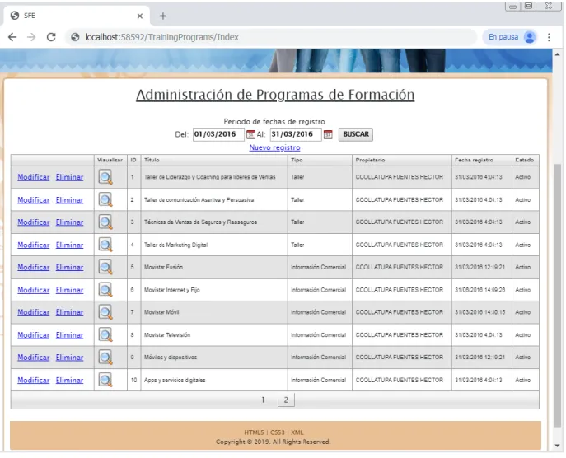Click Eliminar for Apps y servicios digitales
The image size is (566, 458).
click(69, 381)
